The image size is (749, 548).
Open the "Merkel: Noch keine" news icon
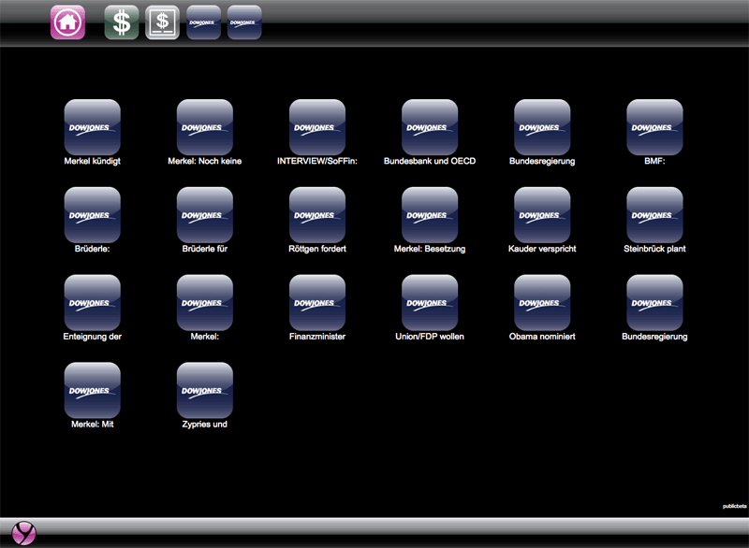(205, 127)
